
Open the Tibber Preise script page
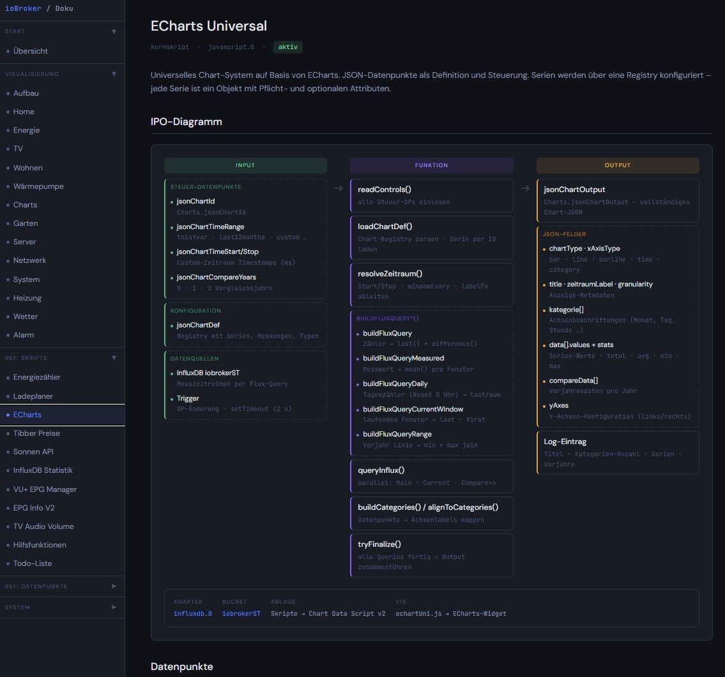tap(36, 433)
